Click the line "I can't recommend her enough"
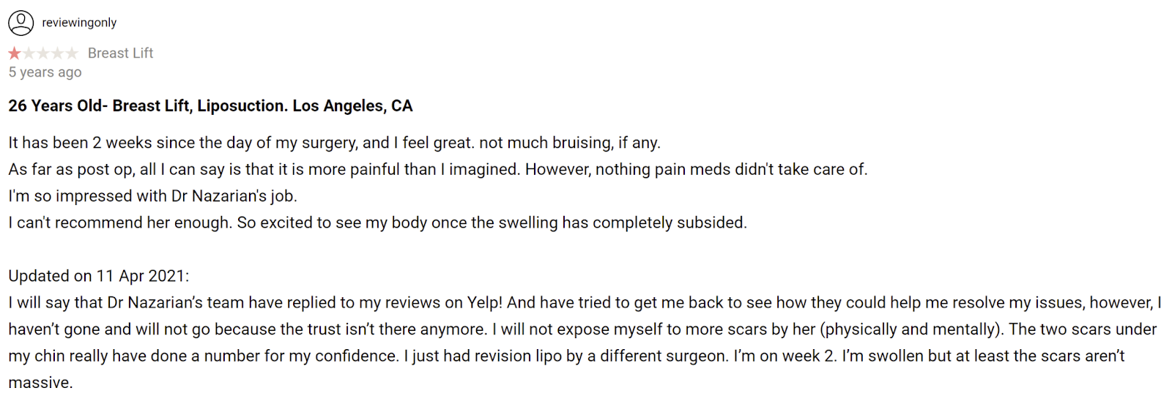The height and width of the screenshot is (396, 1172). tap(377, 223)
